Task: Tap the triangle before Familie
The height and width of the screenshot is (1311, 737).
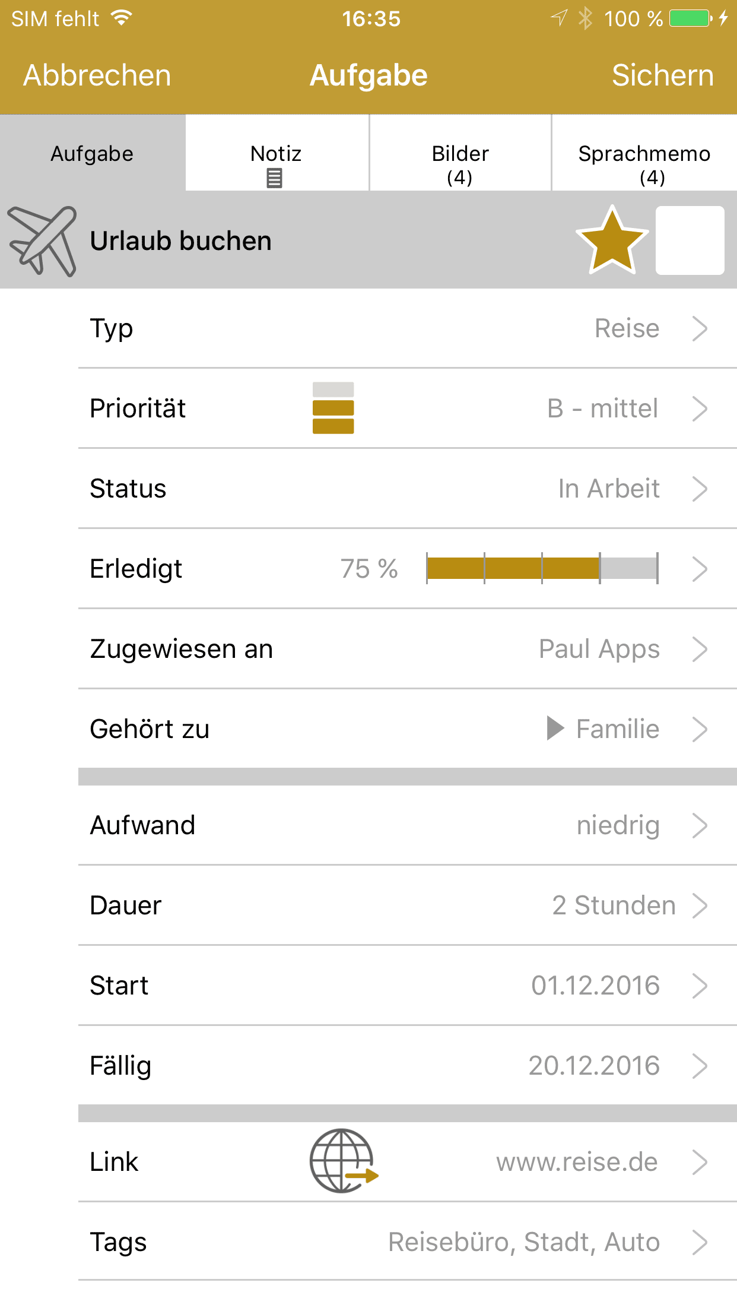Action: click(555, 729)
